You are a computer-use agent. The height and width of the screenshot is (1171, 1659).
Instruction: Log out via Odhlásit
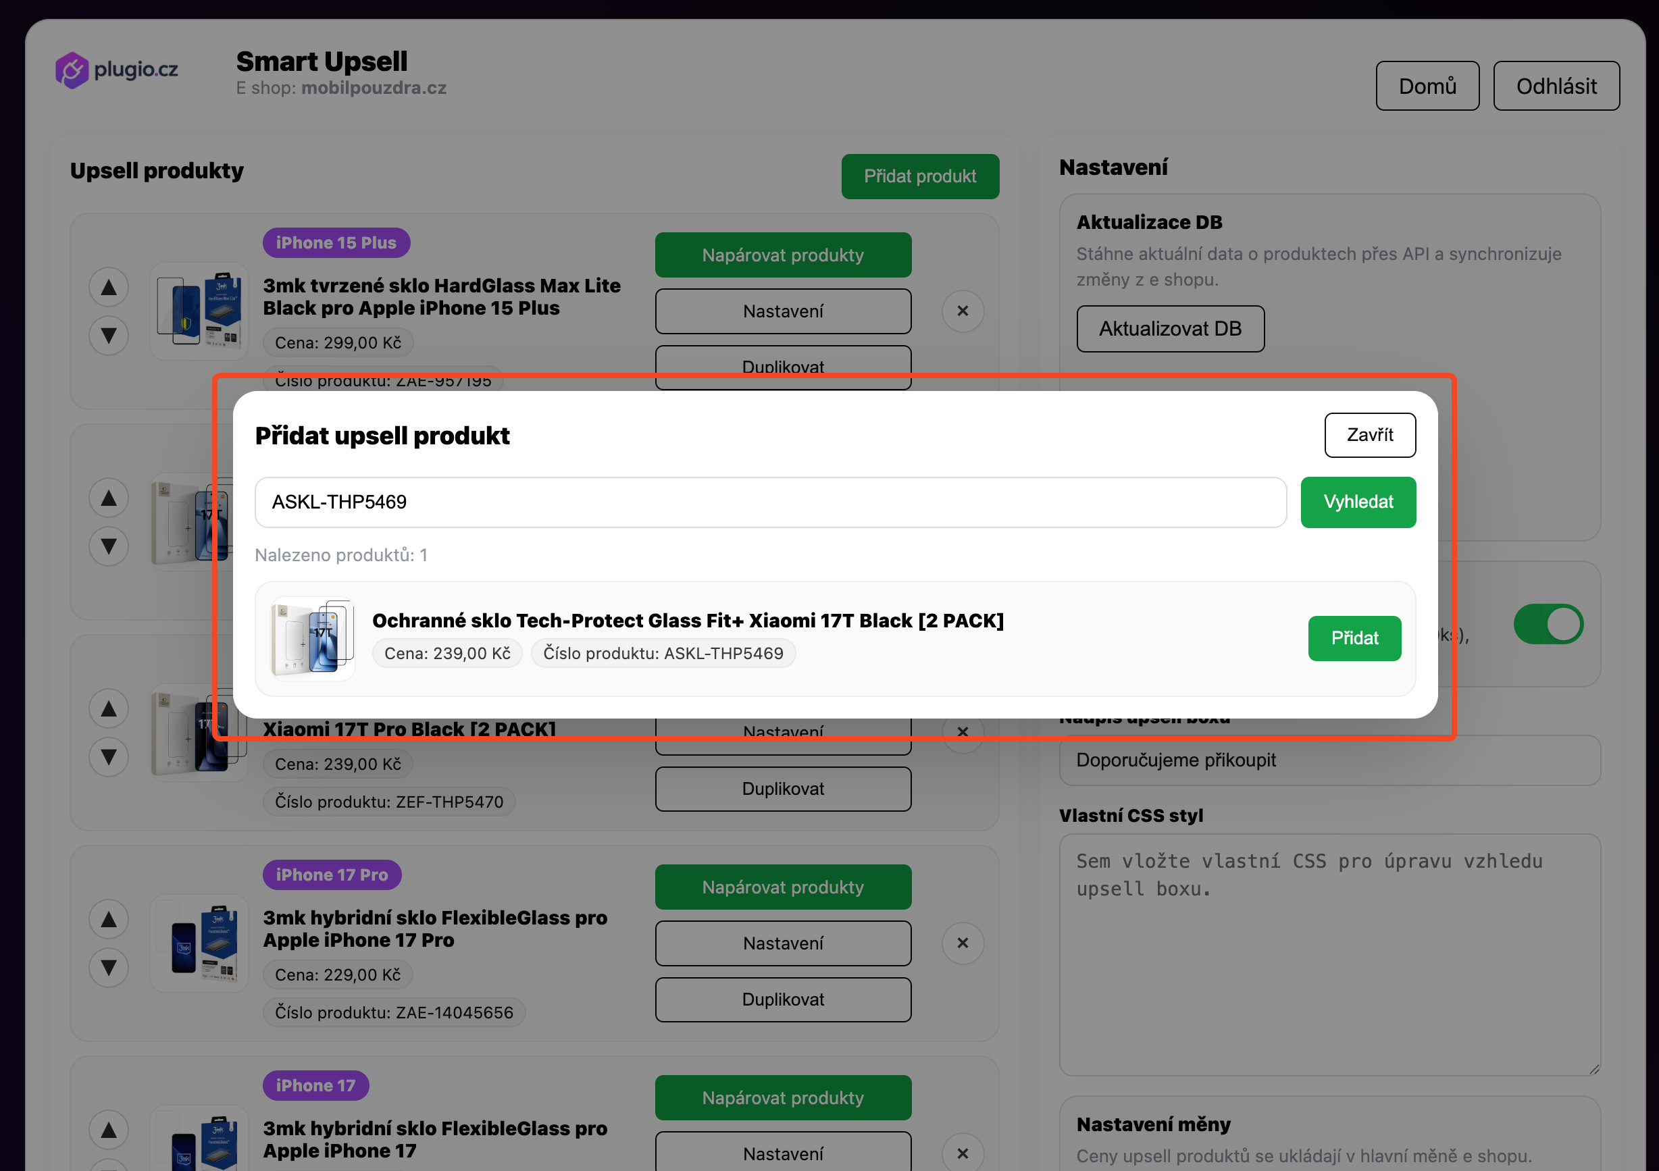pos(1556,86)
